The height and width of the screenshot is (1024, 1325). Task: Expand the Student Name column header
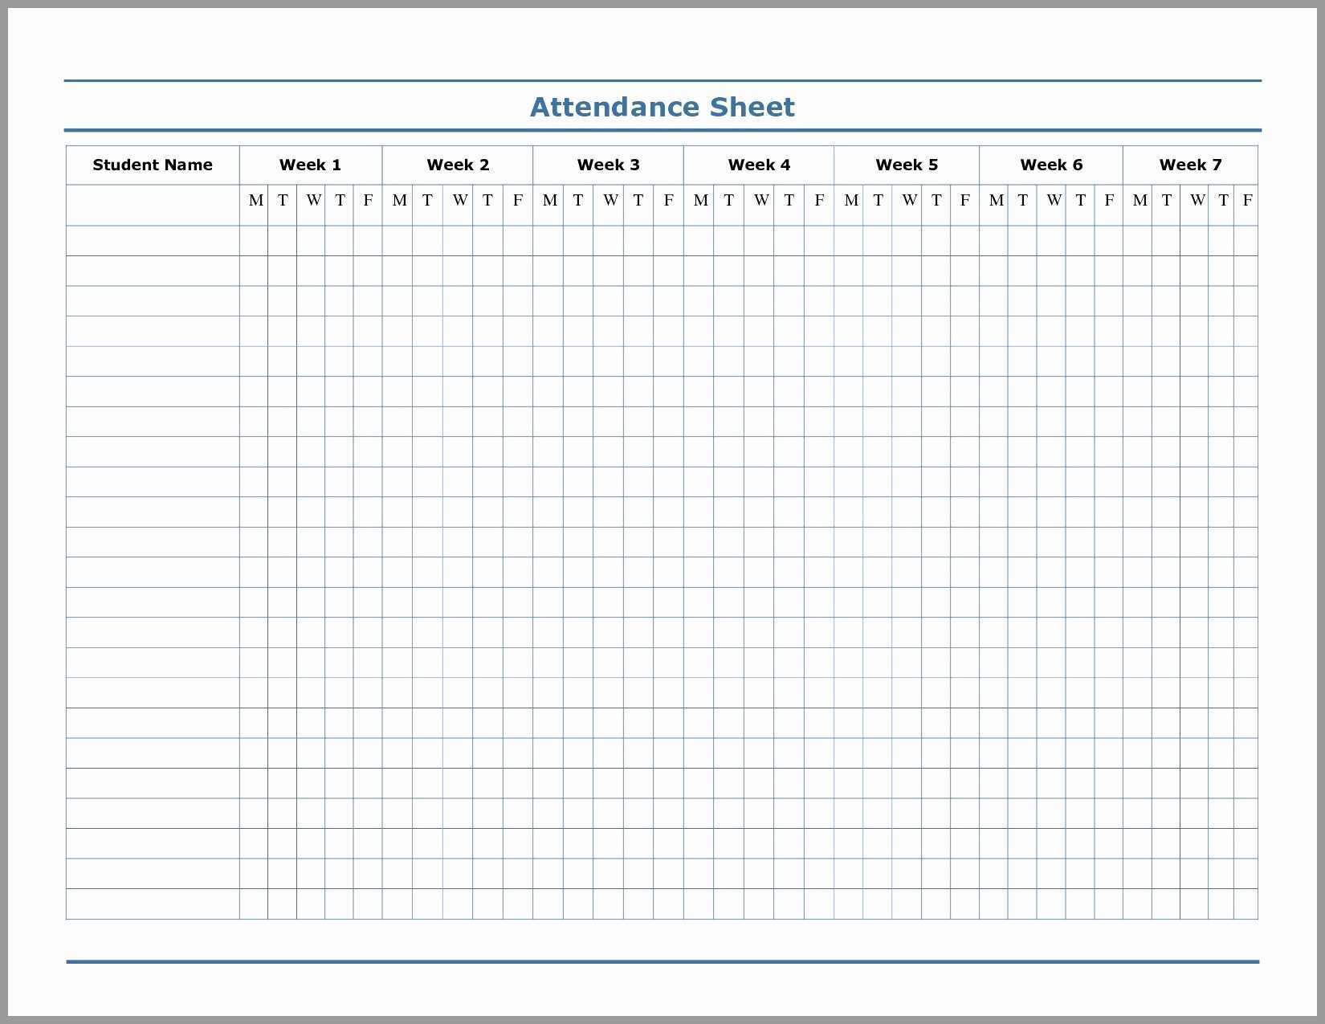tap(153, 165)
